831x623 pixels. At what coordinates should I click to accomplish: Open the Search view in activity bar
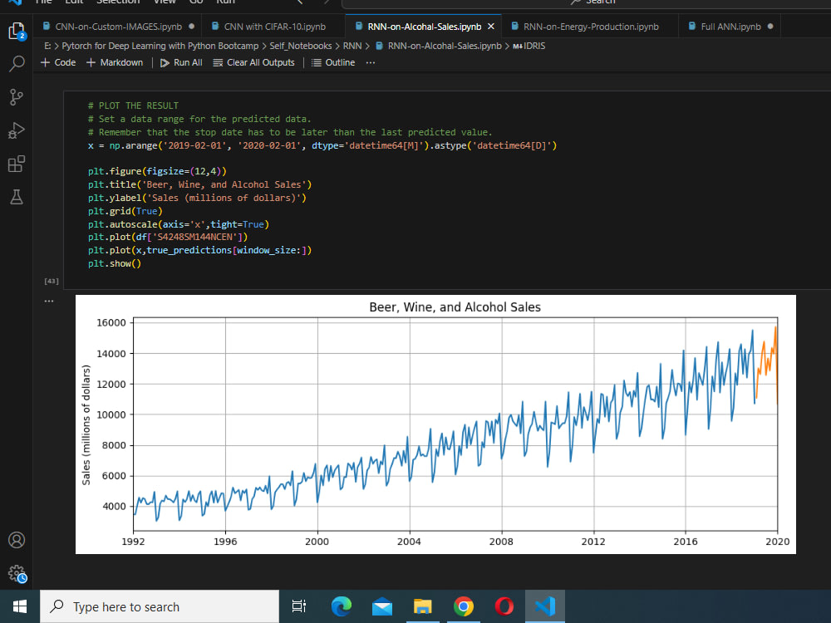pos(17,64)
